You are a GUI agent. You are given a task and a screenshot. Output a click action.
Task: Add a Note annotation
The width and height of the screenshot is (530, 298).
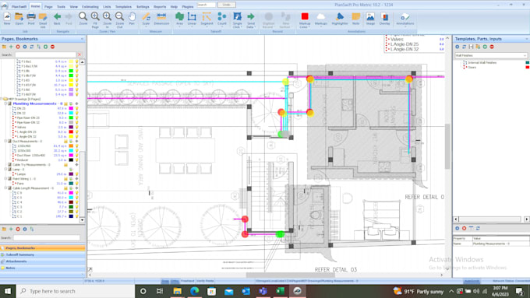[356, 19]
